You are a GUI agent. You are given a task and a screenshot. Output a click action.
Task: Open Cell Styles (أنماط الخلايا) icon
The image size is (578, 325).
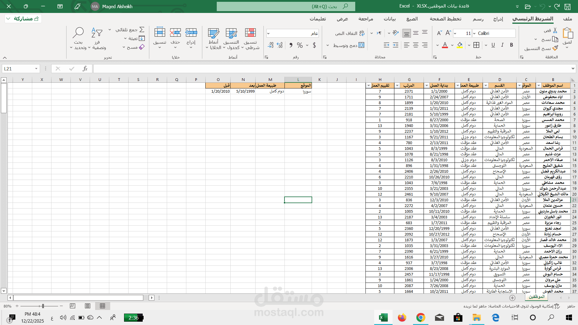click(x=213, y=33)
